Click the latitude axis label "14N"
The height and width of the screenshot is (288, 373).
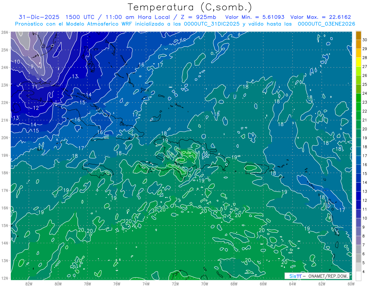point(4,243)
